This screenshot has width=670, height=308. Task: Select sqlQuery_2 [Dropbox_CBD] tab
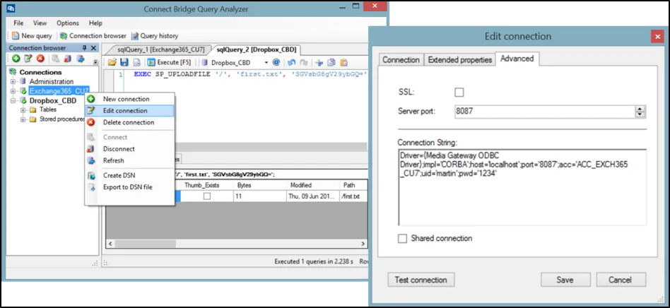[256, 49]
